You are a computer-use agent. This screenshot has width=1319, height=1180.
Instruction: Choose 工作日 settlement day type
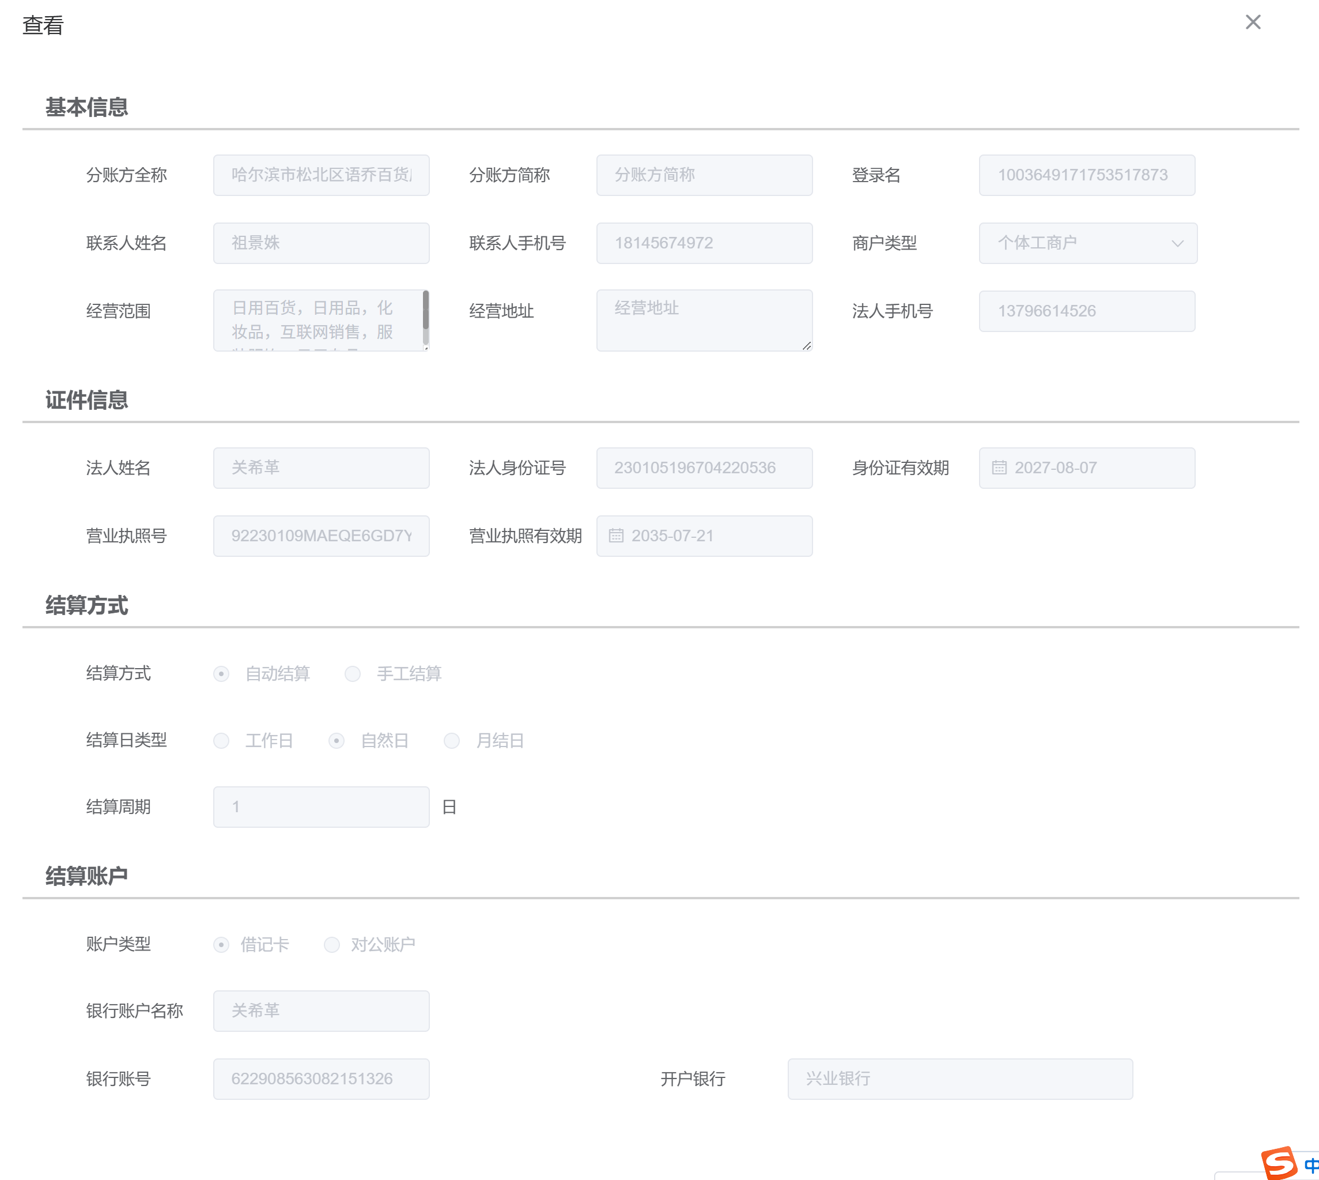(x=222, y=740)
